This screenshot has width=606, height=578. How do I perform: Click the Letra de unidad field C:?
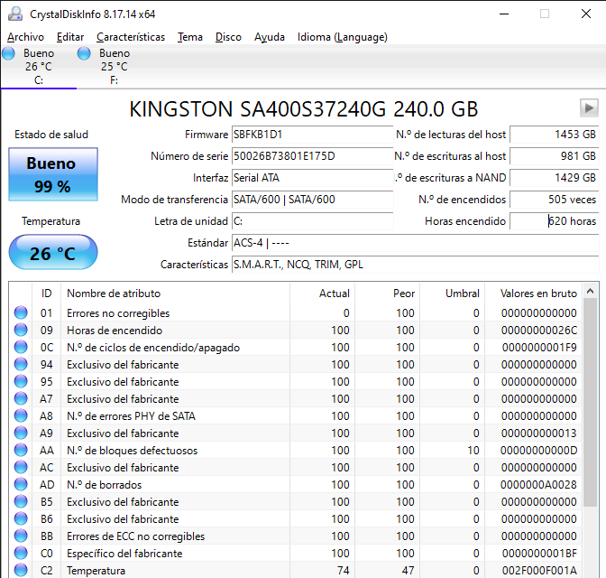(x=312, y=221)
